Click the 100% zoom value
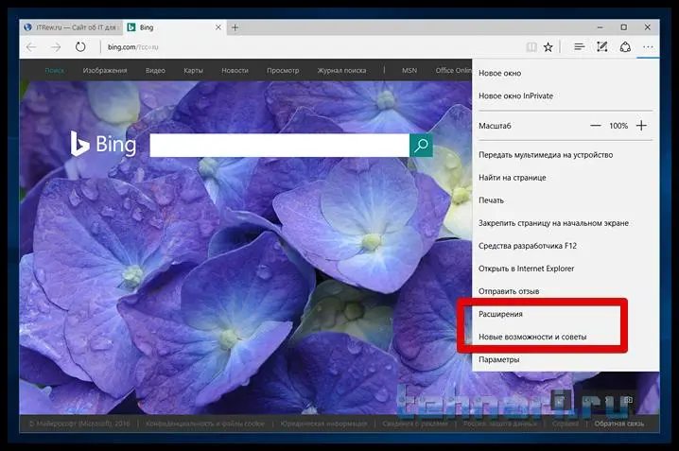The height and width of the screenshot is (451, 679). [618, 126]
